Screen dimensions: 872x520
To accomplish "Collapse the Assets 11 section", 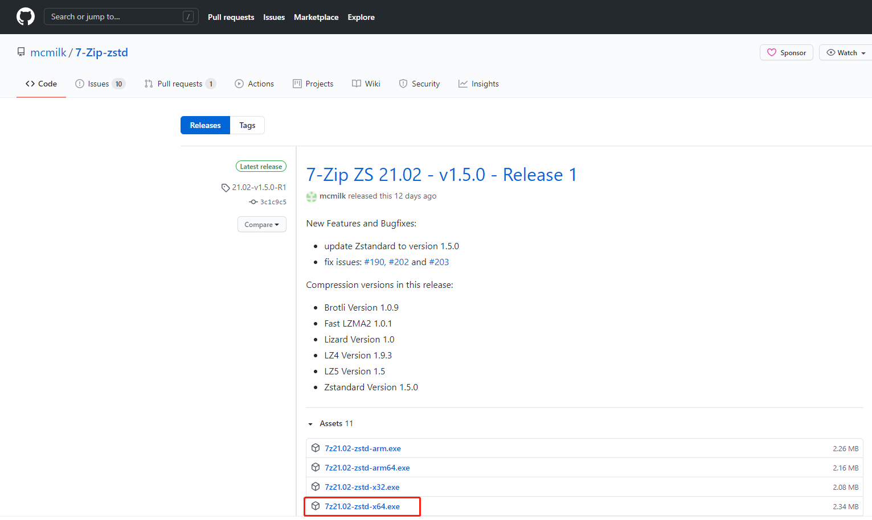I will pyautogui.click(x=330, y=423).
